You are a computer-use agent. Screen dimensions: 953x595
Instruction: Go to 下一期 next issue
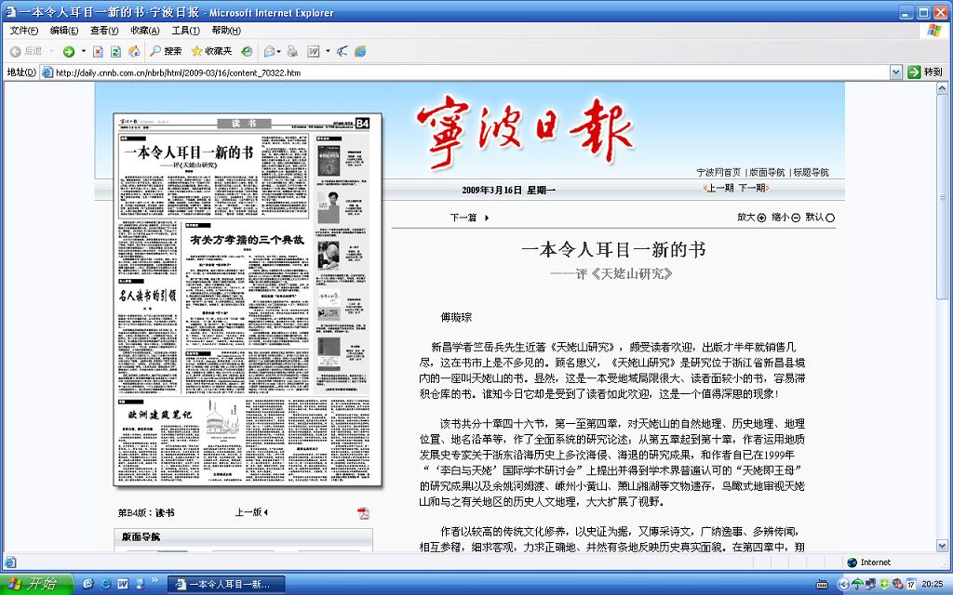point(754,188)
